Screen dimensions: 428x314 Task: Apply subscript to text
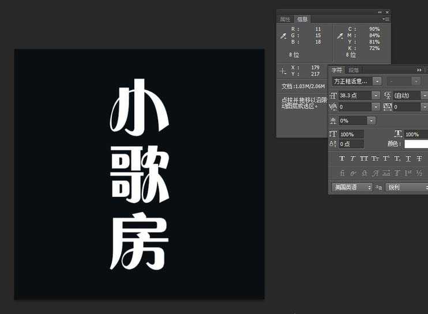coord(397,159)
